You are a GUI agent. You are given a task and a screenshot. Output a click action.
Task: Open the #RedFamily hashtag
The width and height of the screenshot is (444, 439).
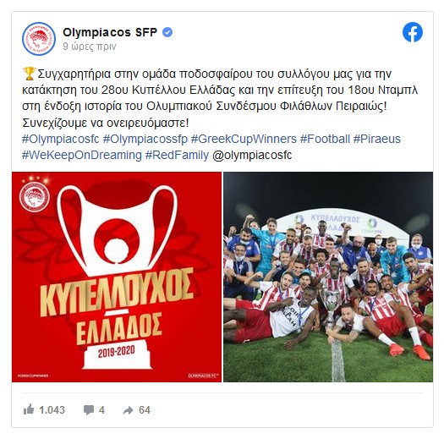tap(177, 155)
